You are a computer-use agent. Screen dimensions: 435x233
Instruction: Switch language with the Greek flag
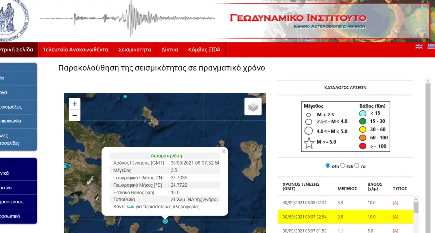pos(431,47)
